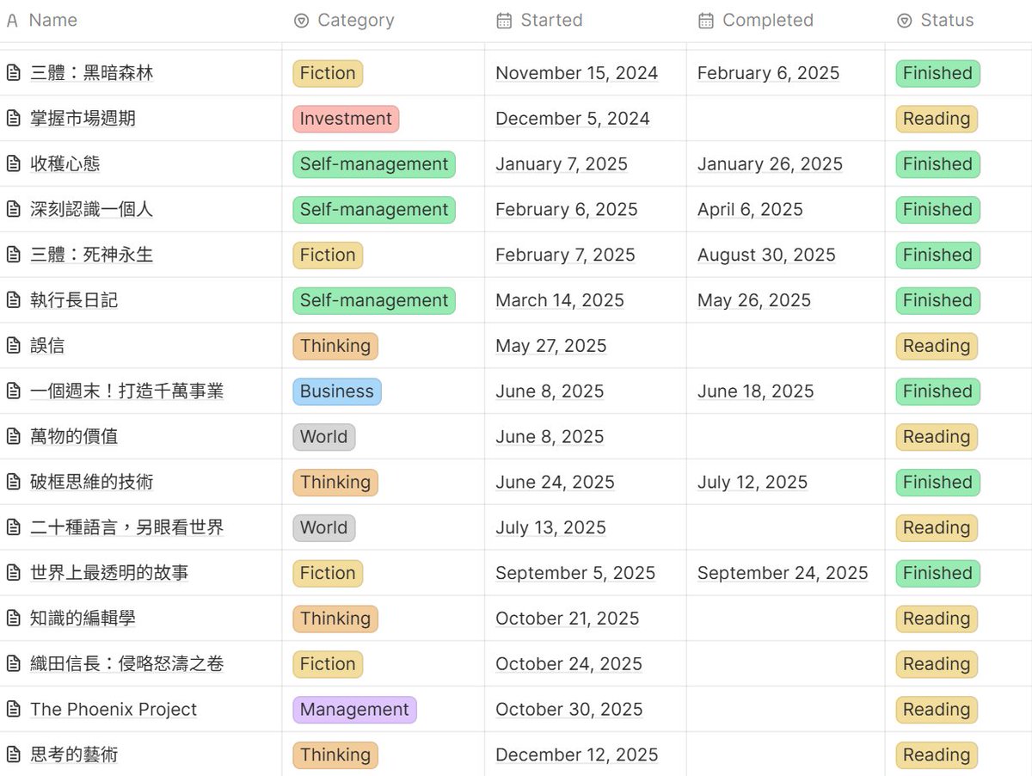The height and width of the screenshot is (776, 1032).
Task: Edit the started date November 15, 2024
Action: pyautogui.click(x=577, y=73)
